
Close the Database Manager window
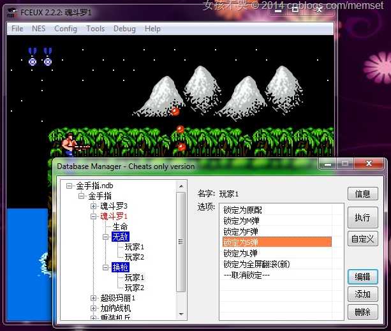click(369, 163)
